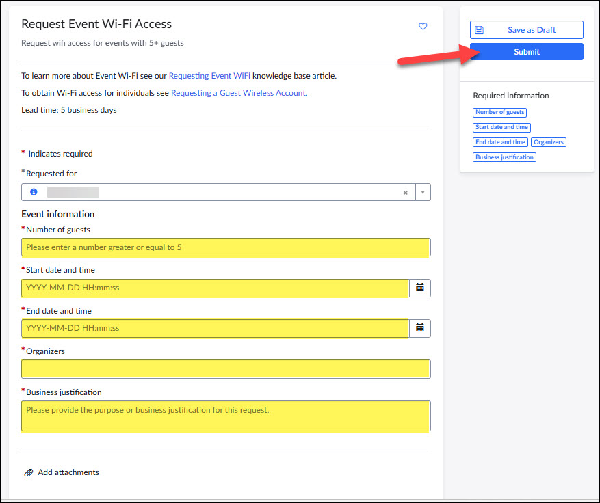Click the 'Lead time: 5 business days' text
600x503 pixels.
coord(69,110)
